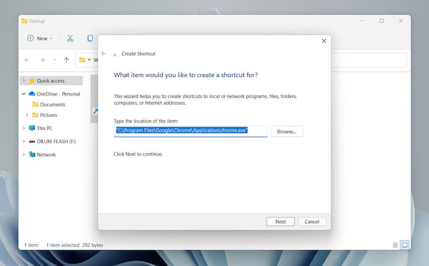Click the Explorer forward navigation arrow

tap(42, 60)
